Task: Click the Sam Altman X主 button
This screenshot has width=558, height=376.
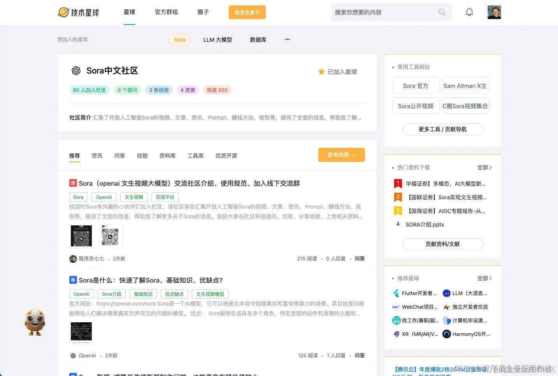Action: tap(465, 86)
